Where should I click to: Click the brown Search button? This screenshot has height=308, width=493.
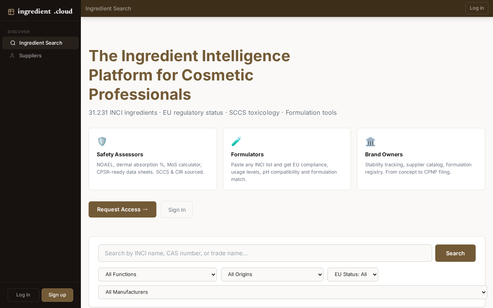(455, 253)
